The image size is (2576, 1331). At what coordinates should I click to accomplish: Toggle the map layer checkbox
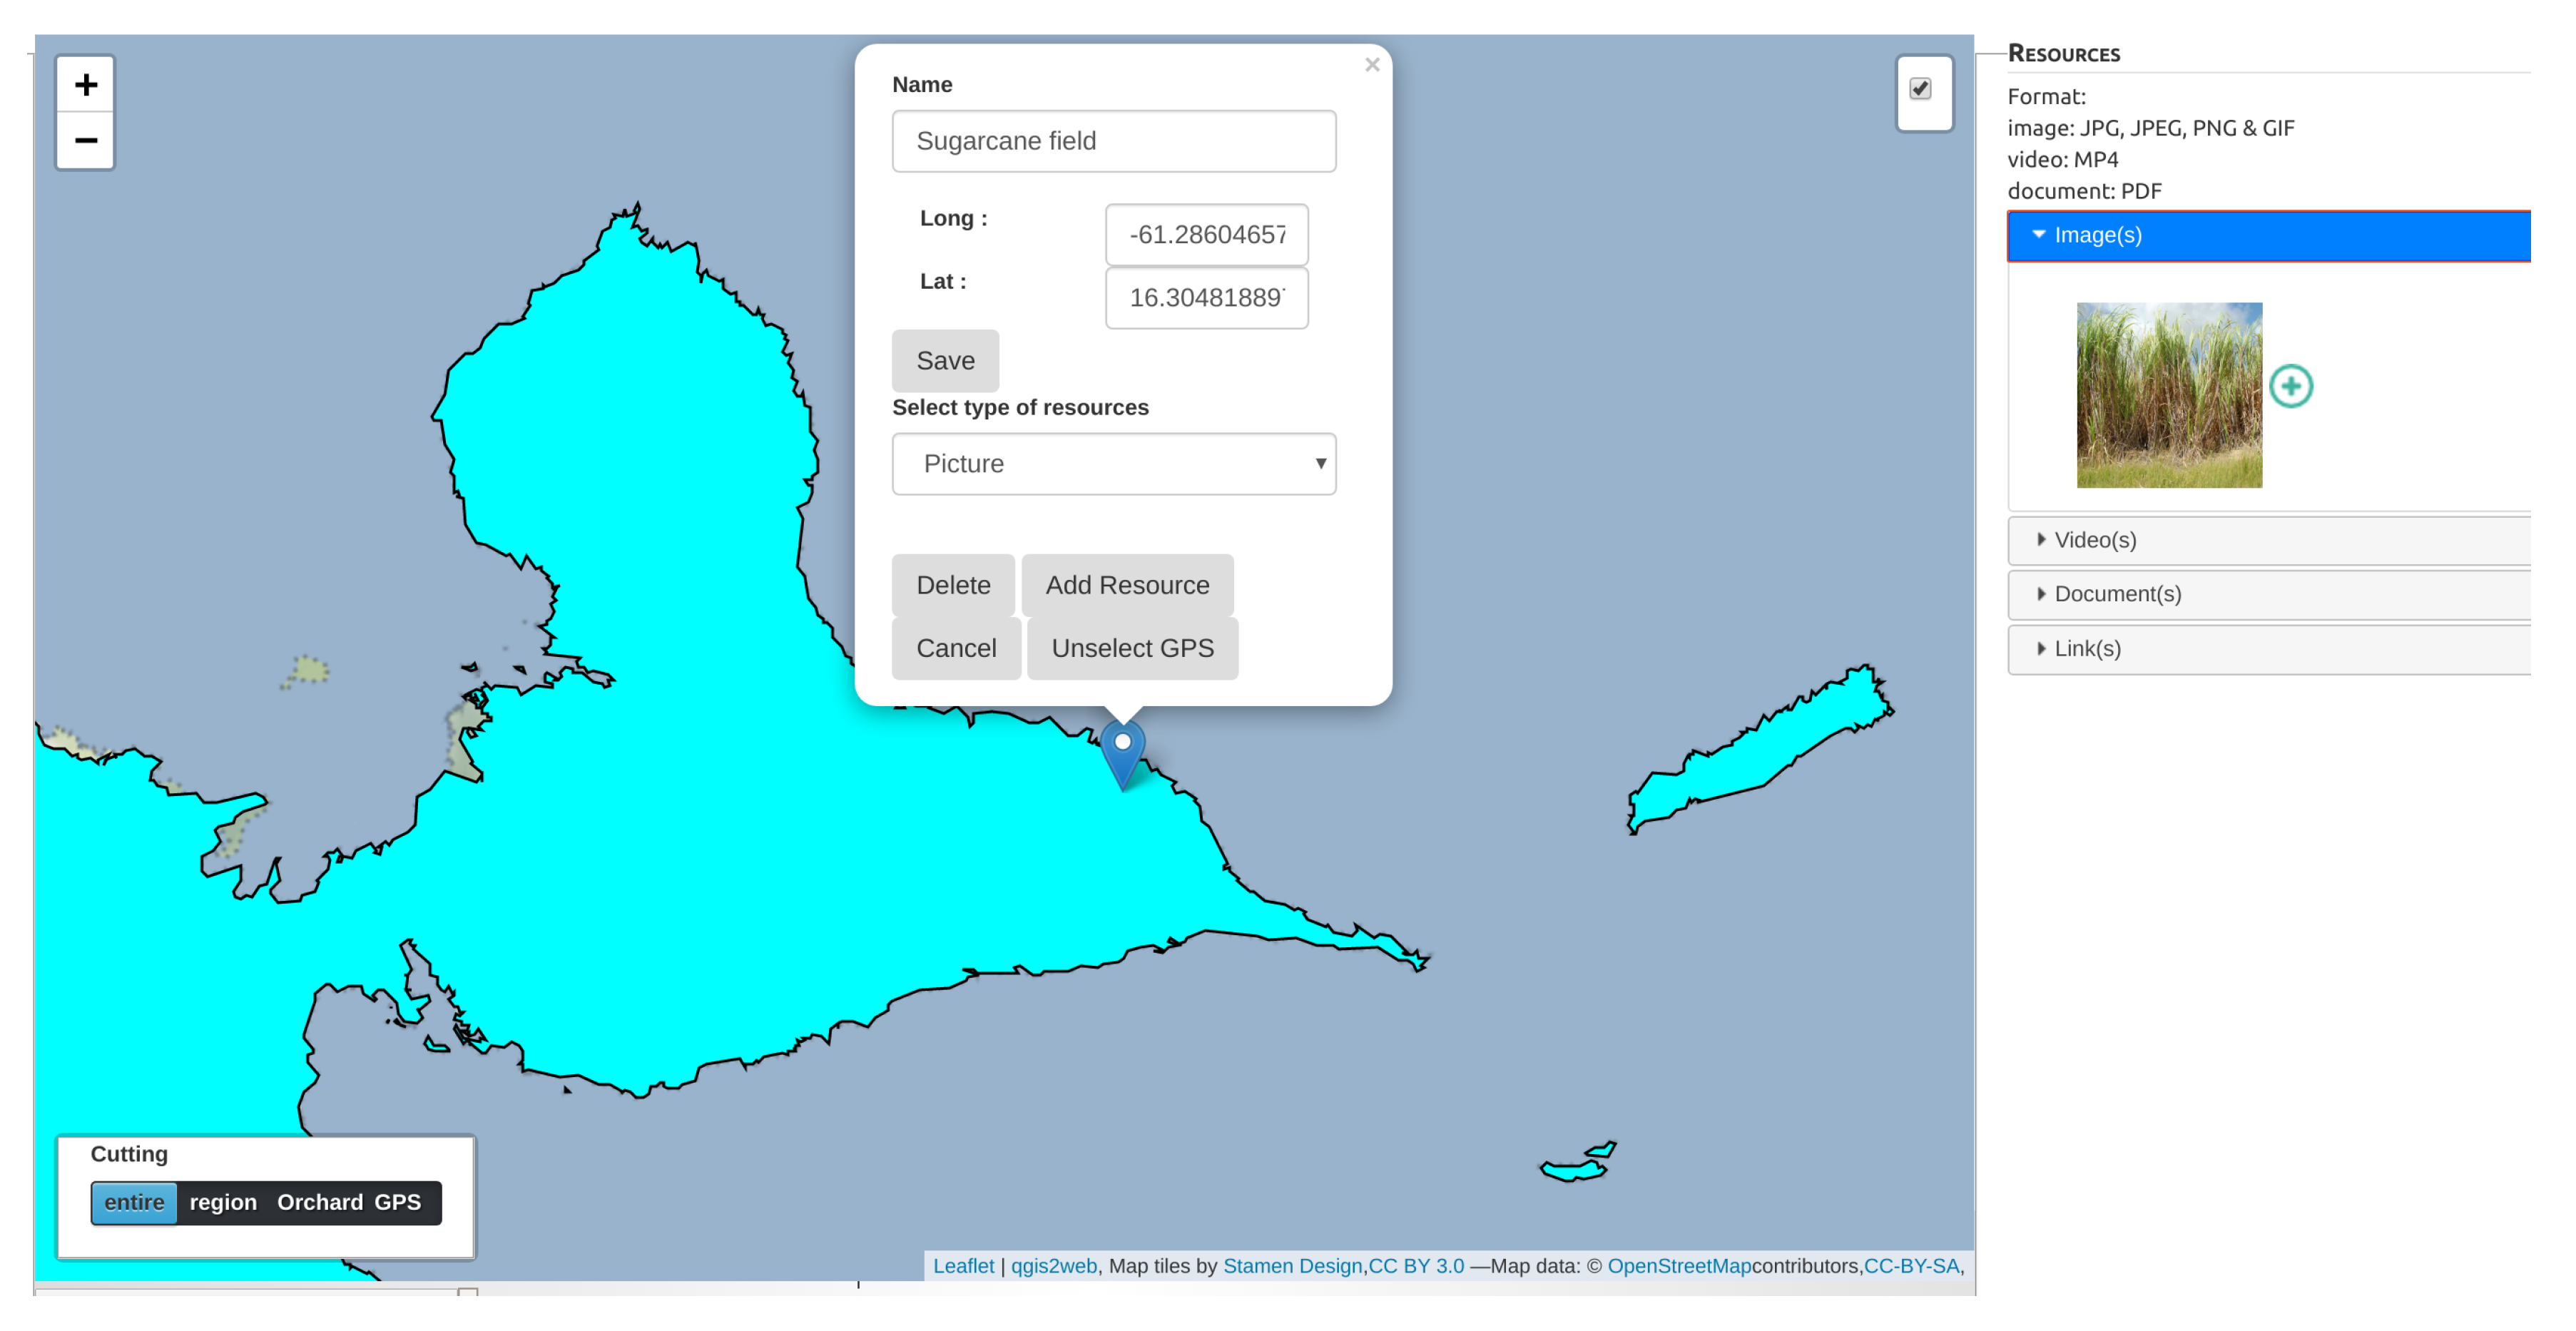[x=1920, y=89]
